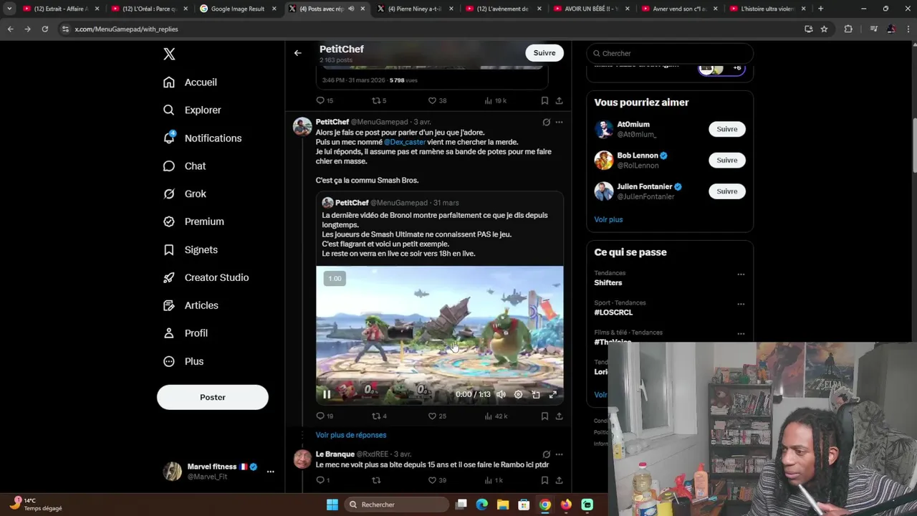The image size is (917, 516).
Task: Open Grok in the sidebar
Action: 185,194
